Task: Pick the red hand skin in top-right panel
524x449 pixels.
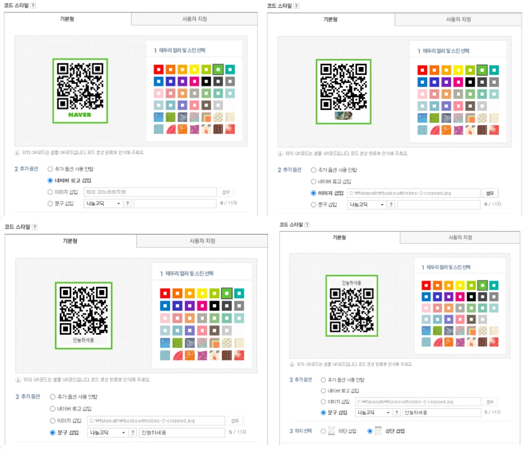Action: point(494,130)
